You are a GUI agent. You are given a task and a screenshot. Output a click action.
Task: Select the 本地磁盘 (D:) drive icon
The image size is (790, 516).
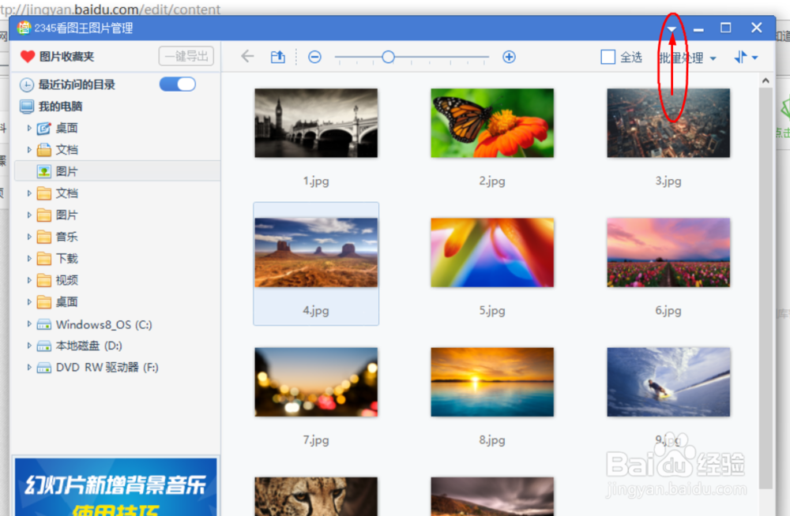(44, 346)
